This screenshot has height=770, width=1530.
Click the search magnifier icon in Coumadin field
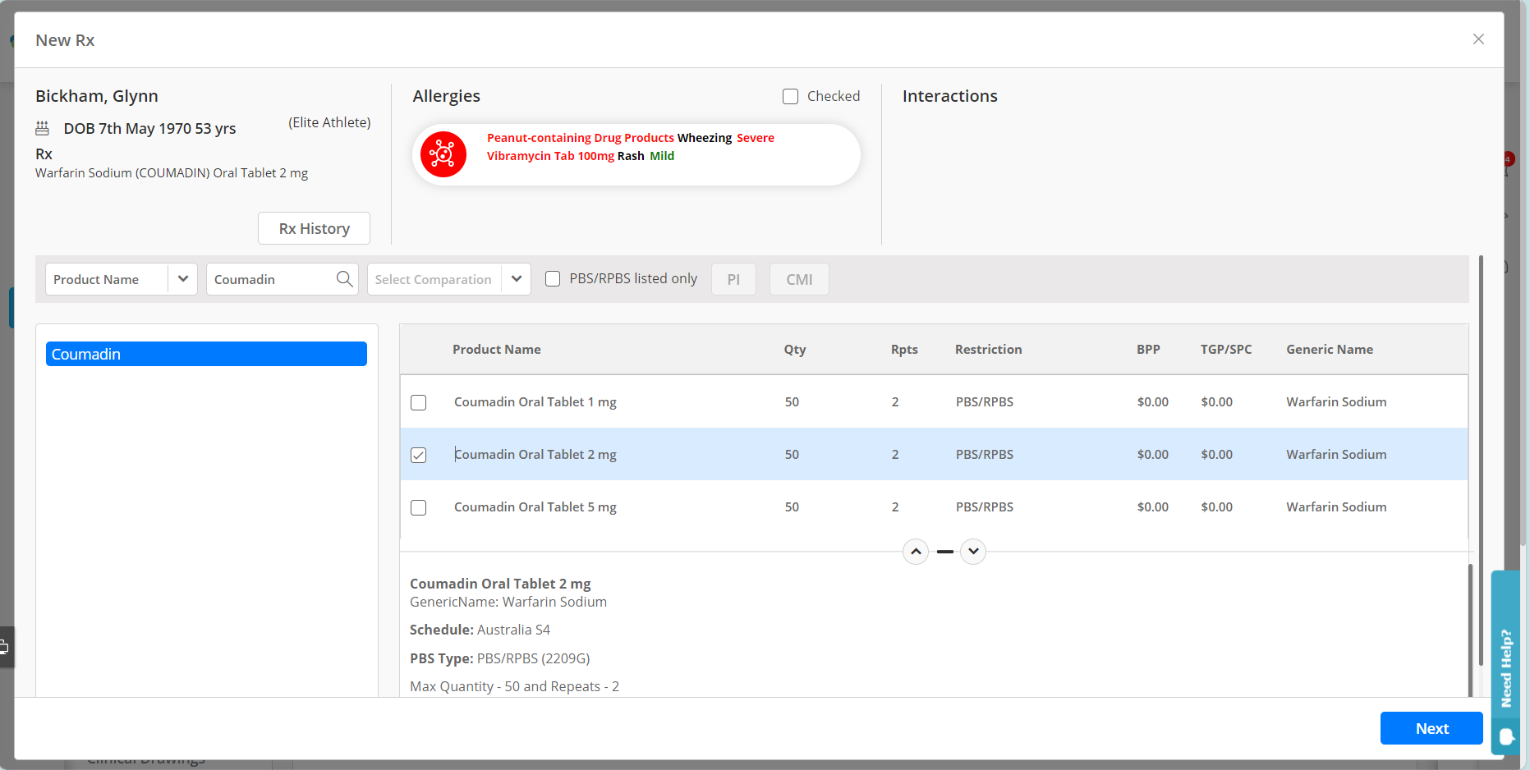(x=345, y=279)
